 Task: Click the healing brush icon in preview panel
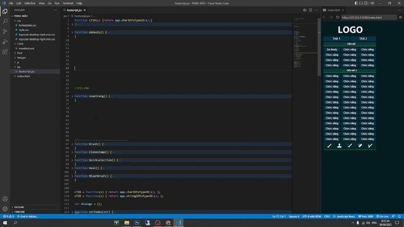pyautogui.click(x=360, y=146)
